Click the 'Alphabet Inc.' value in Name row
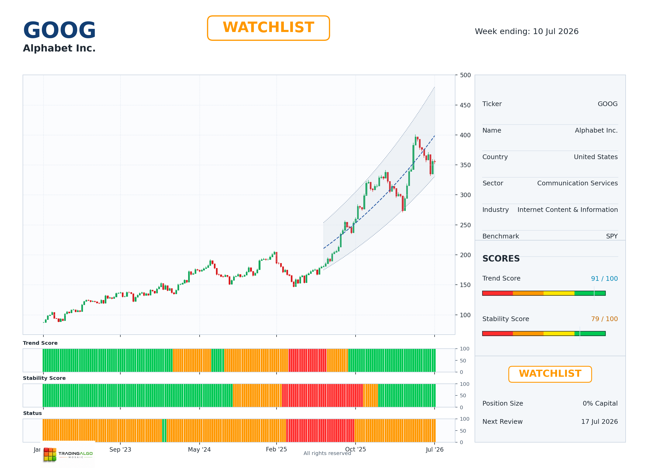 click(x=596, y=131)
